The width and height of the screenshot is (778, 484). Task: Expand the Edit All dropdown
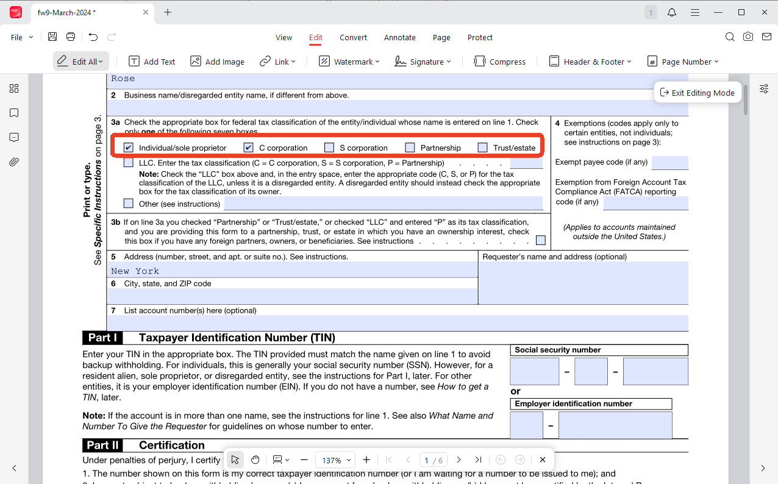click(101, 62)
